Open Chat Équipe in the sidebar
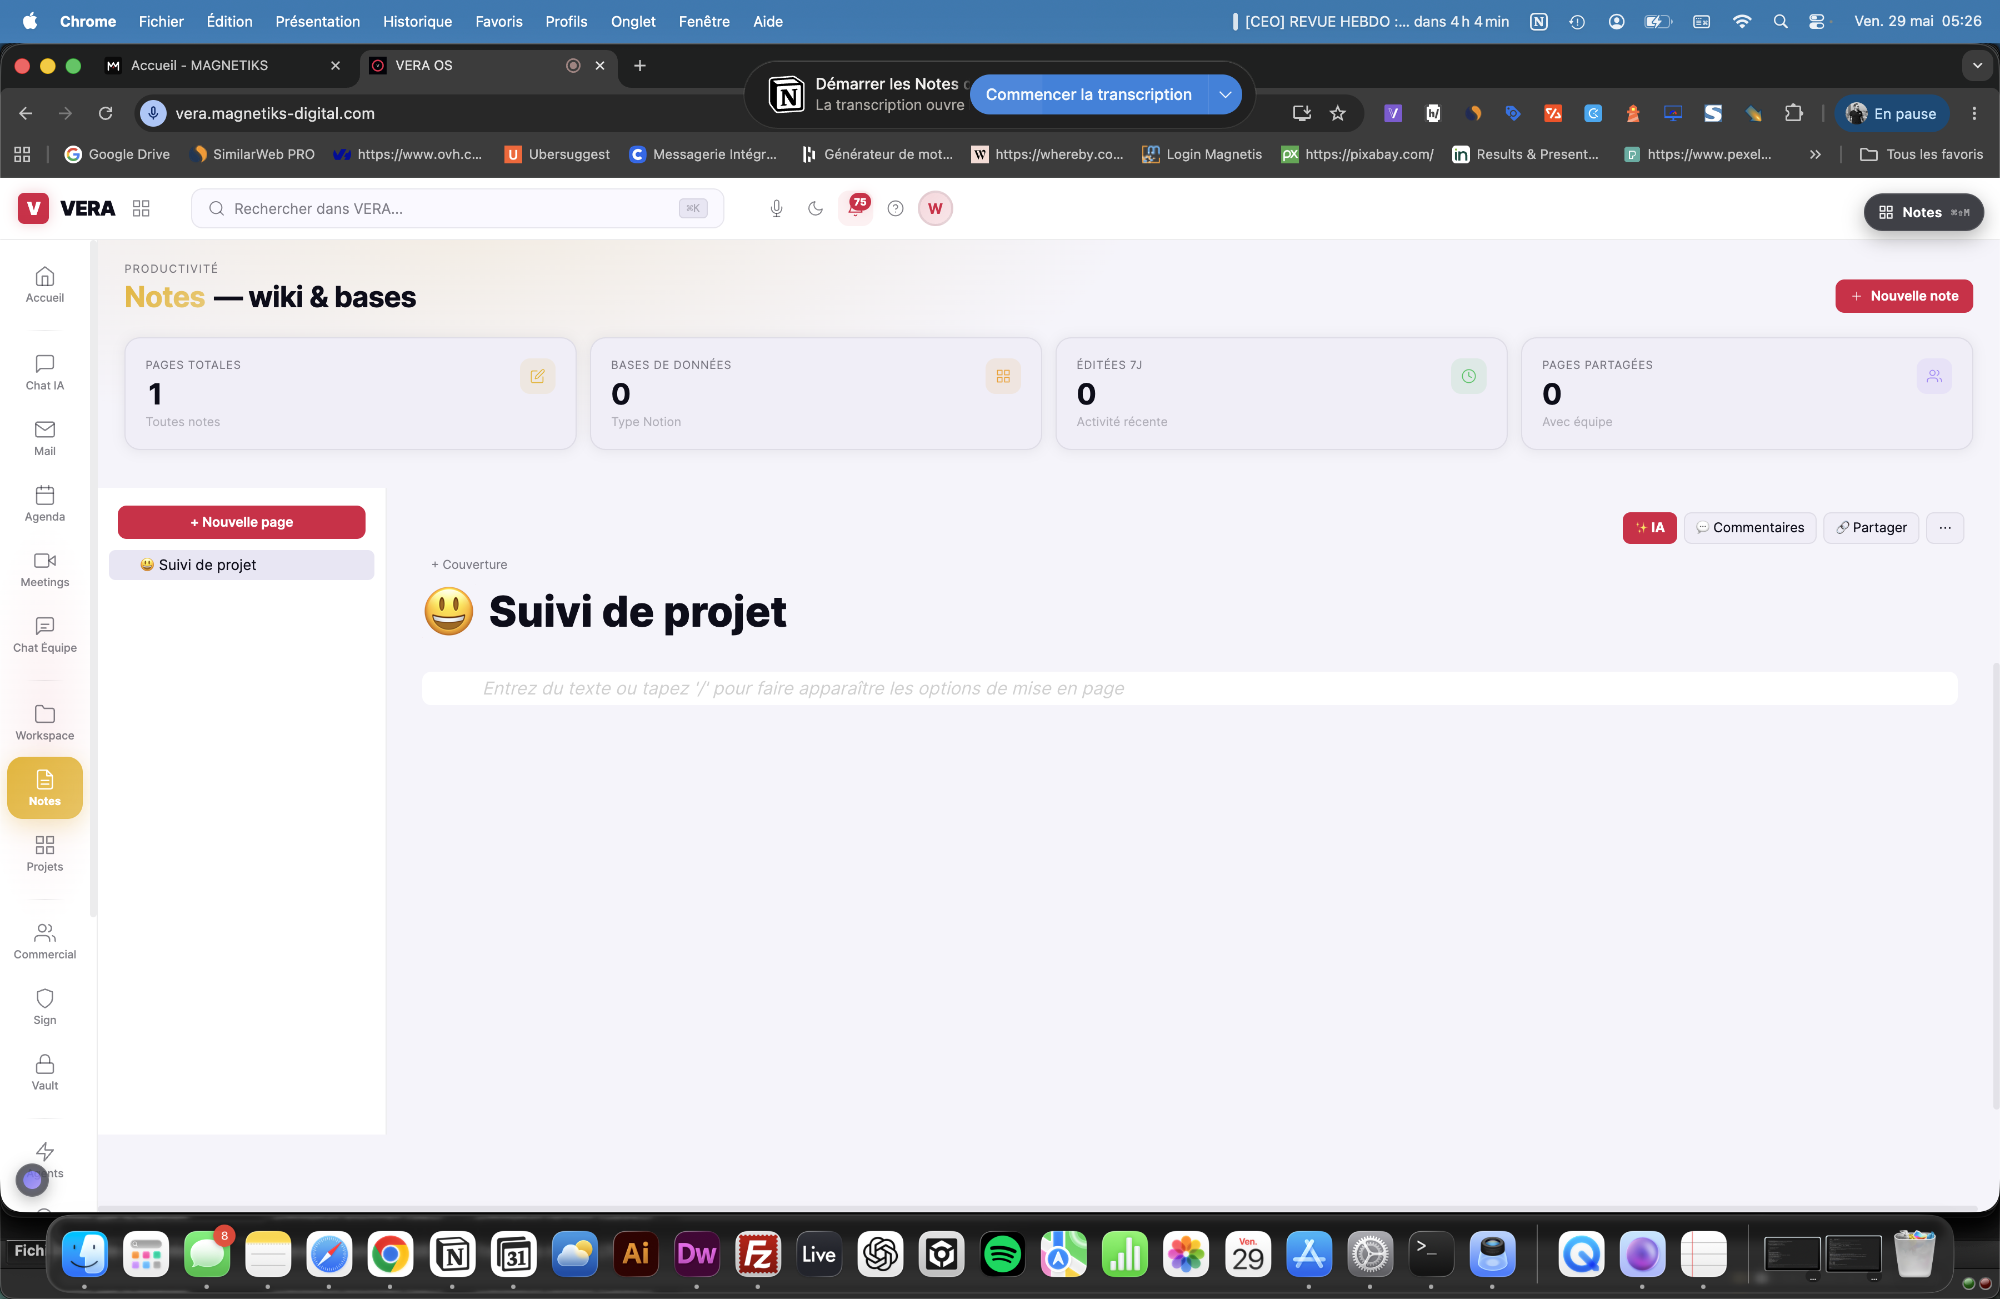 [44, 634]
